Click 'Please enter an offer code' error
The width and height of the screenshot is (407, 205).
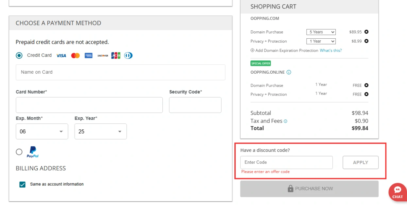pos(265,172)
